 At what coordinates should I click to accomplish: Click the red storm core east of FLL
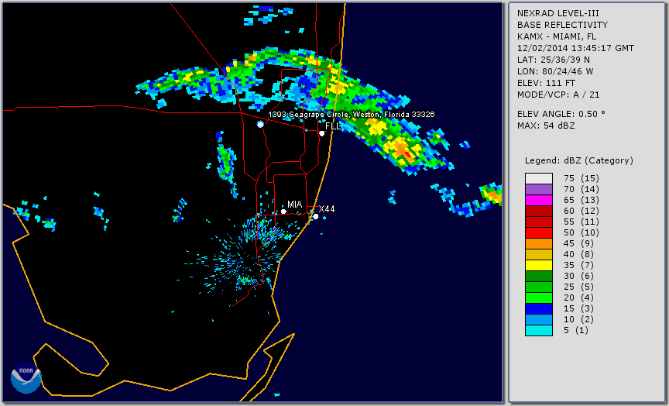pyautogui.click(x=407, y=153)
